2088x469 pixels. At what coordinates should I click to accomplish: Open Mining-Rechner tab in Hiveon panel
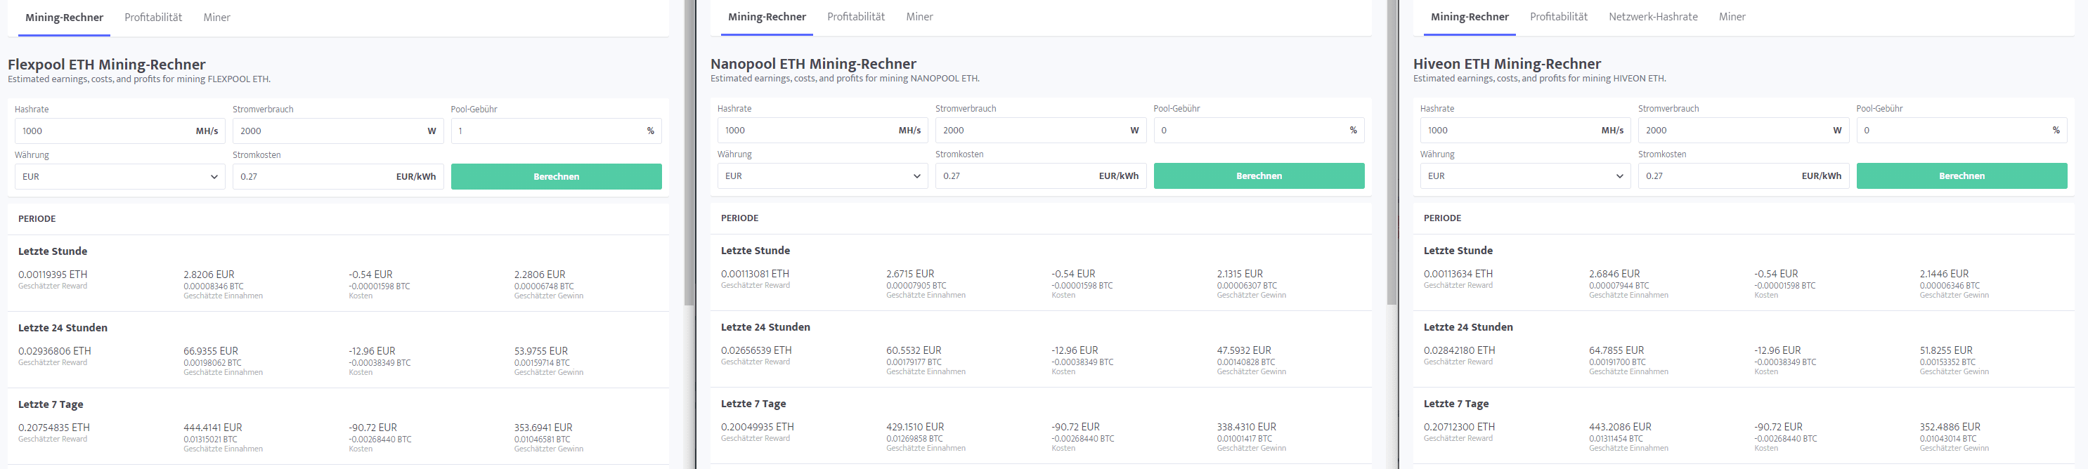1470,16
